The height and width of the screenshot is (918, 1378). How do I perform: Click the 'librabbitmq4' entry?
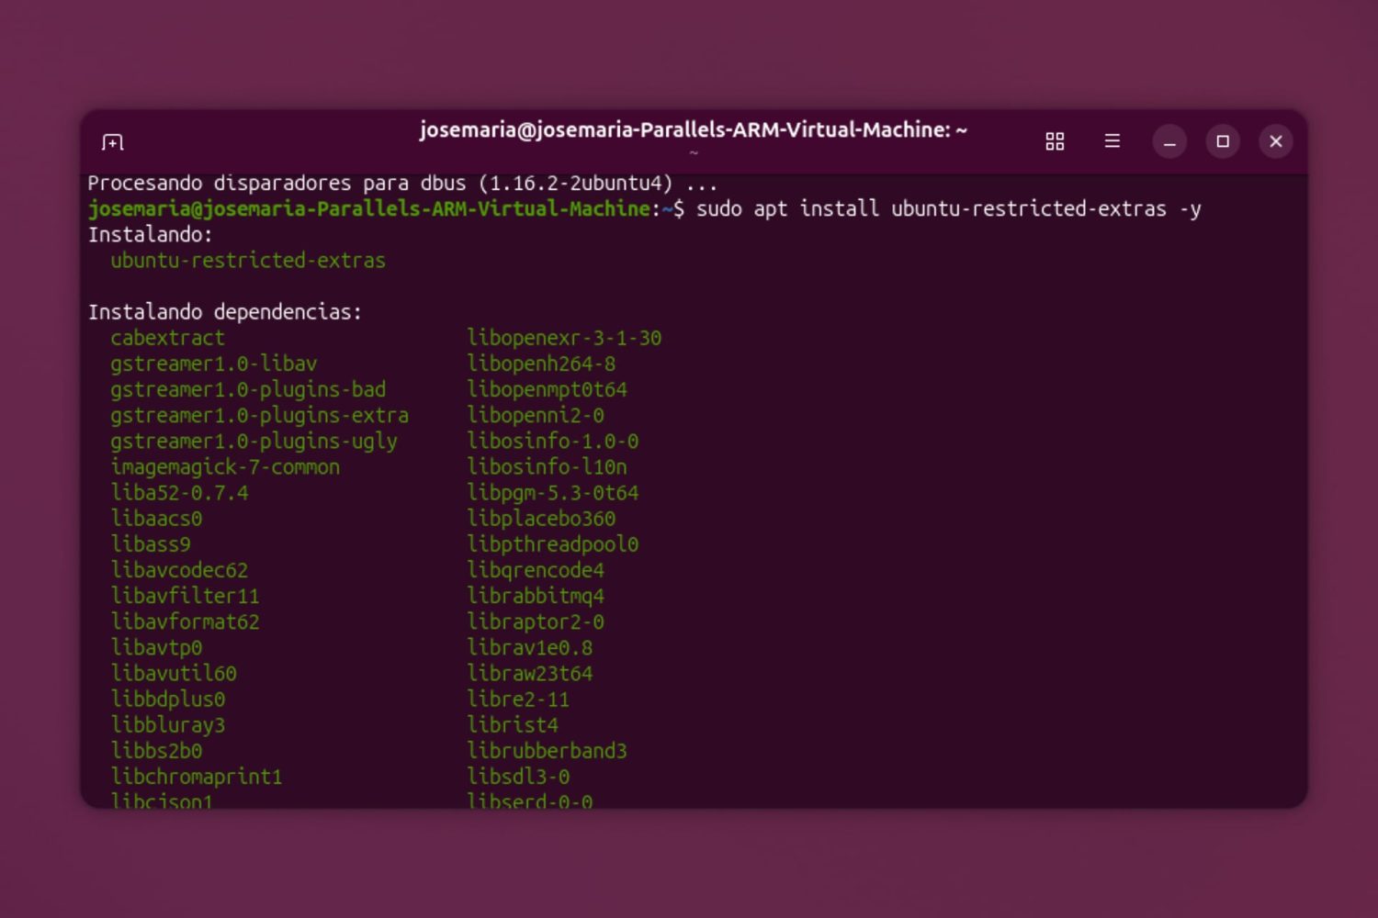[x=536, y=596]
